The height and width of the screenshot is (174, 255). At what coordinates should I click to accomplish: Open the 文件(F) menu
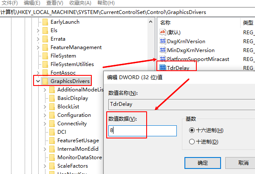pos(9,3)
